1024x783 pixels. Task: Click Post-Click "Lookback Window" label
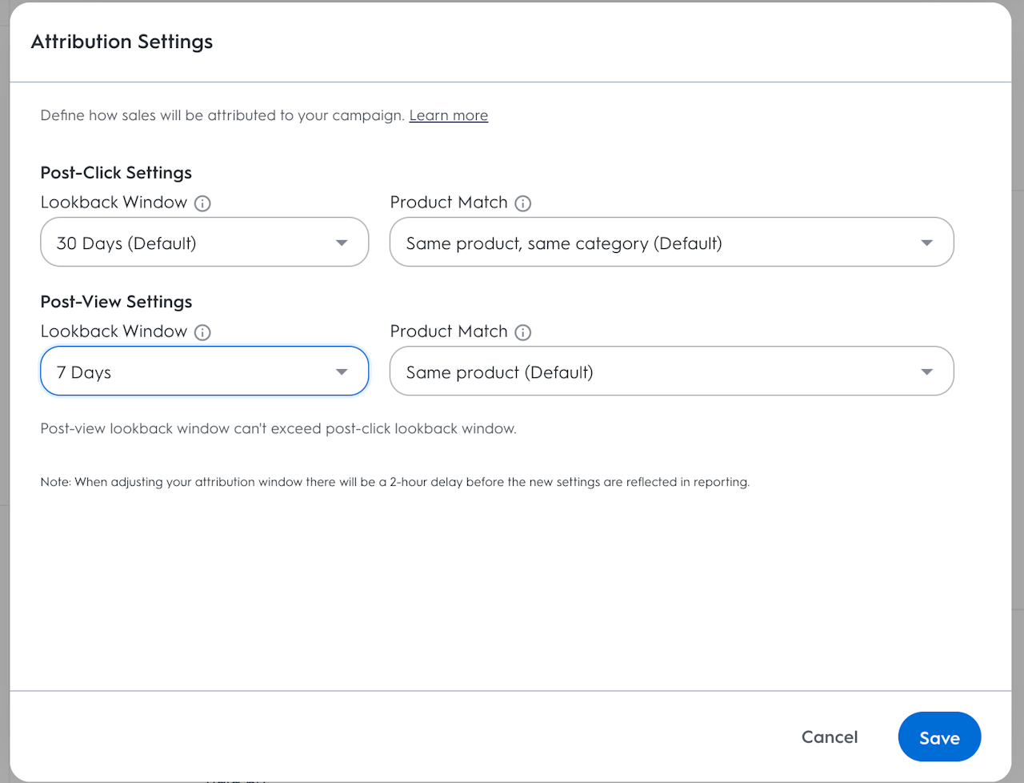[114, 203]
